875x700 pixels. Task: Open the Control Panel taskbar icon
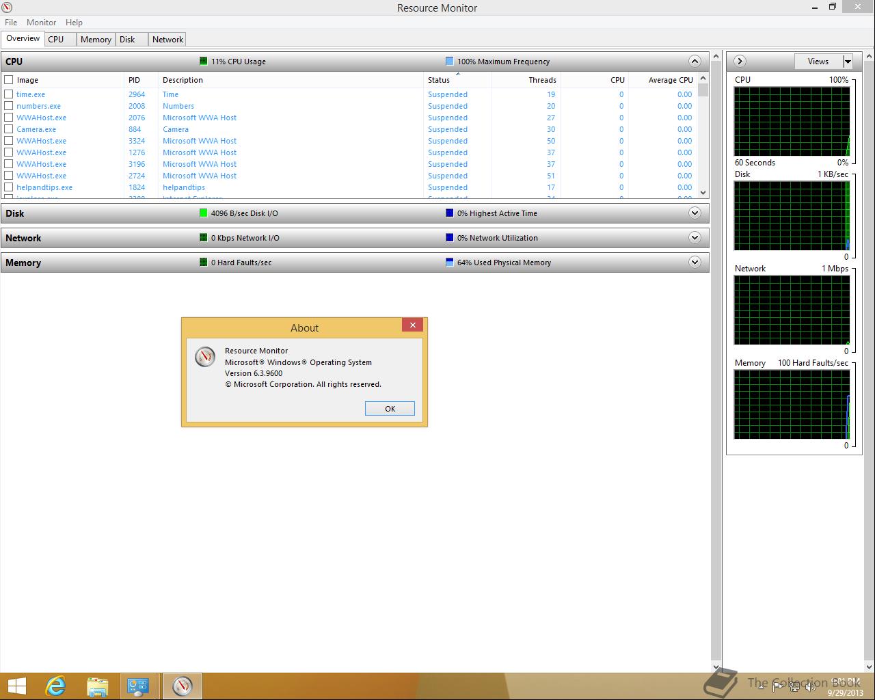(x=139, y=686)
